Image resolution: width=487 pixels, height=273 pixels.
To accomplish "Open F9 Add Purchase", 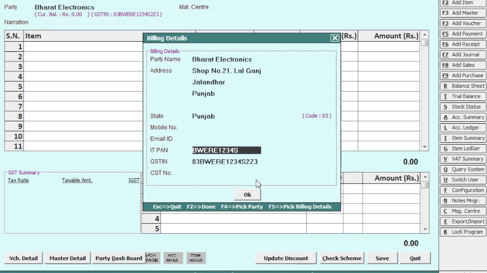I will (x=463, y=75).
